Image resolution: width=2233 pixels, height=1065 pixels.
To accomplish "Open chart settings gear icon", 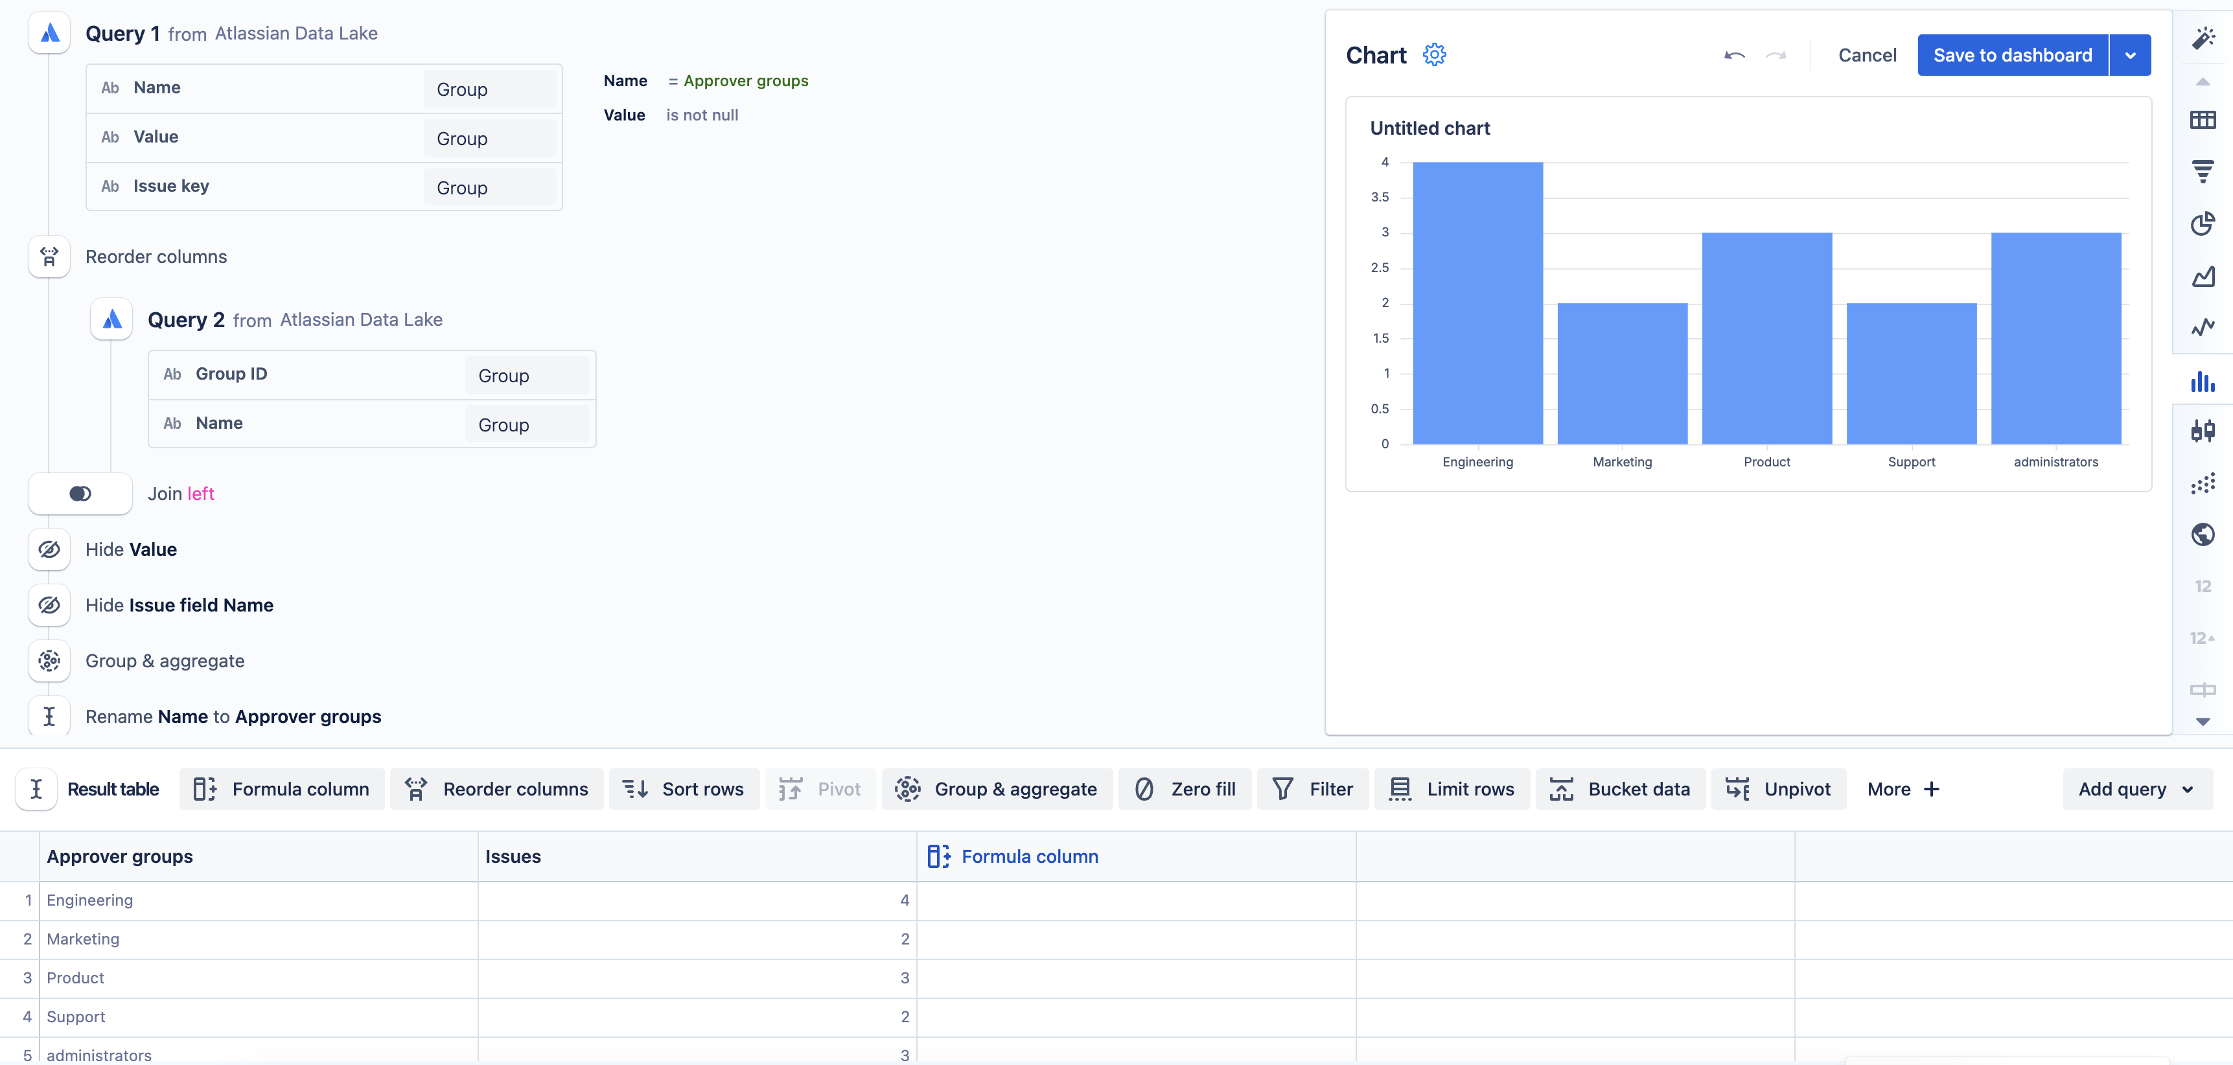I will 1434,54.
